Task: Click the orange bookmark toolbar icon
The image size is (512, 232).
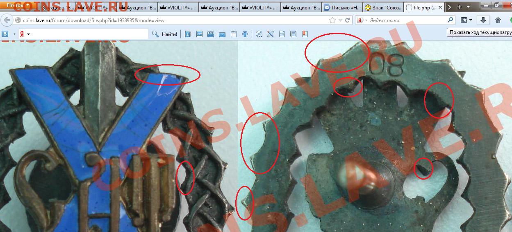Action: pyautogui.click(x=305, y=34)
